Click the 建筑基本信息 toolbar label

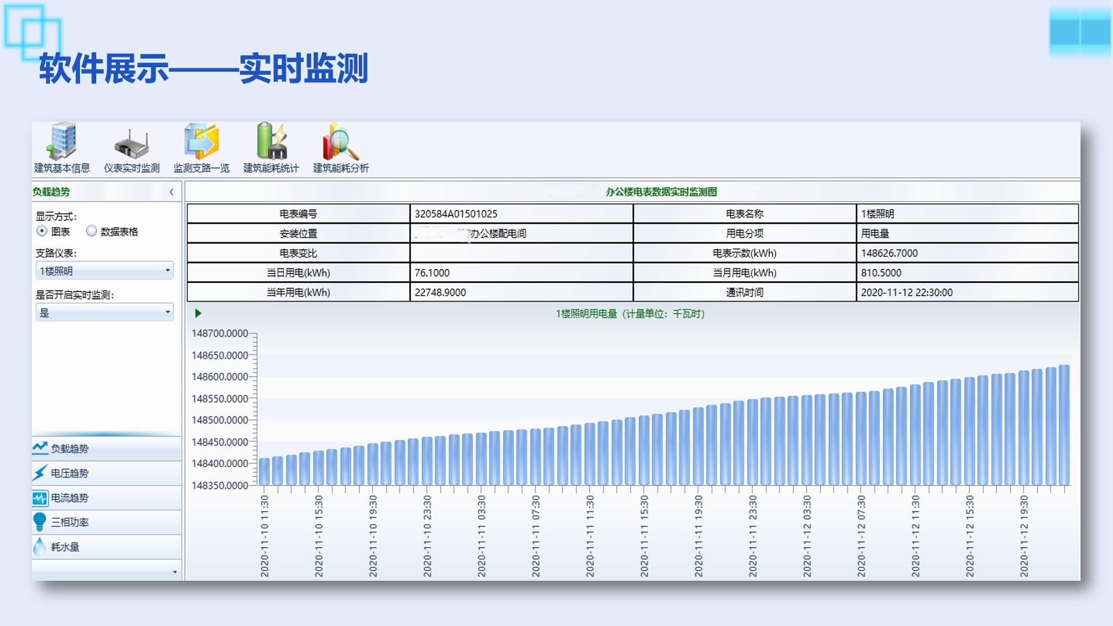[x=62, y=168]
